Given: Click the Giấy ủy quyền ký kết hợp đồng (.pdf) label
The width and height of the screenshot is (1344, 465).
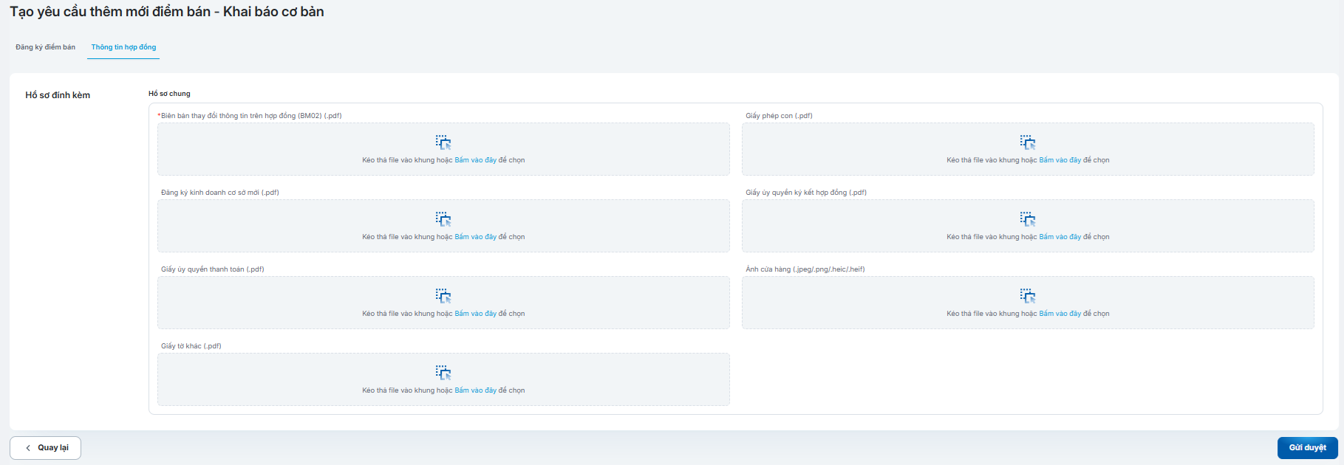Looking at the screenshot, I should pyautogui.click(x=806, y=193).
